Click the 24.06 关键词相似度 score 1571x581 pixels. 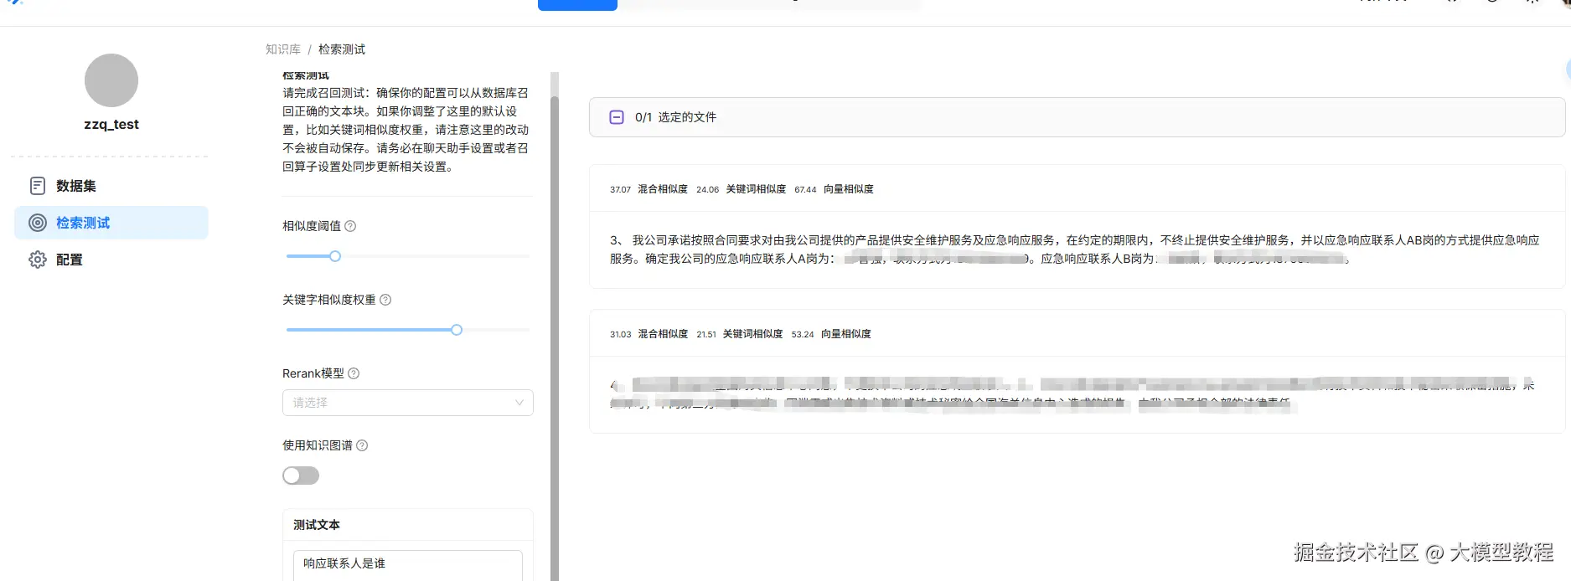(741, 189)
